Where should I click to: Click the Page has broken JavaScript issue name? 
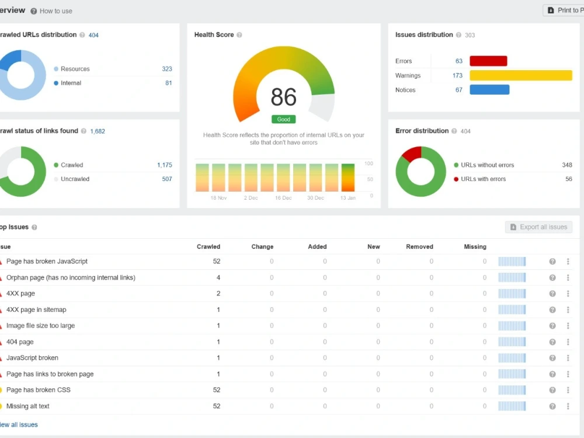tap(47, 262)
